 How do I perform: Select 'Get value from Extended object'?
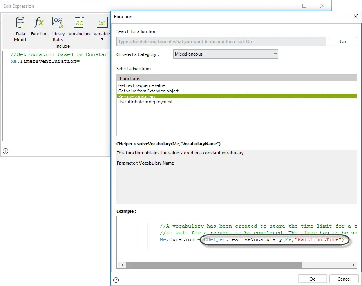[148, 91]
